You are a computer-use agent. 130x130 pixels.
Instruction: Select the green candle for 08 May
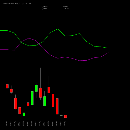point(24,114)
